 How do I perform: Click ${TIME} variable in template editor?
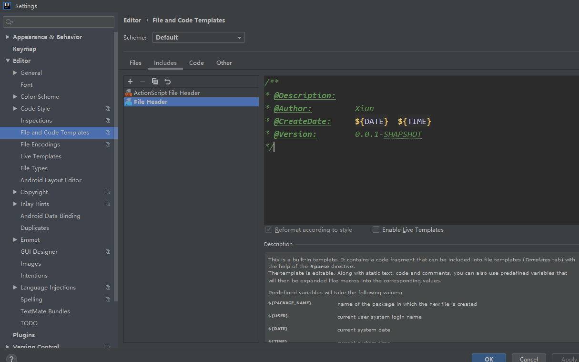tap(415, 122)
